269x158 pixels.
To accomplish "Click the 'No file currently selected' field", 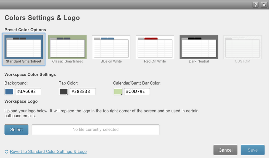I will click(96, 130).
